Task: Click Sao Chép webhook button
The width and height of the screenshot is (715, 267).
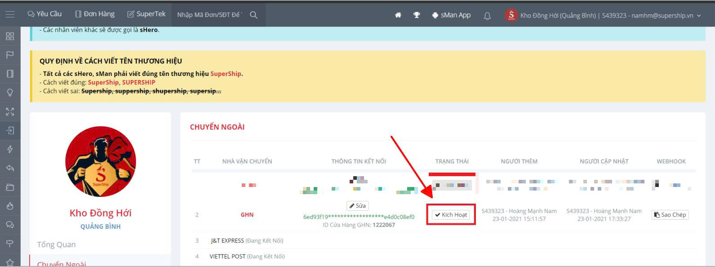Action: point(670,214)
